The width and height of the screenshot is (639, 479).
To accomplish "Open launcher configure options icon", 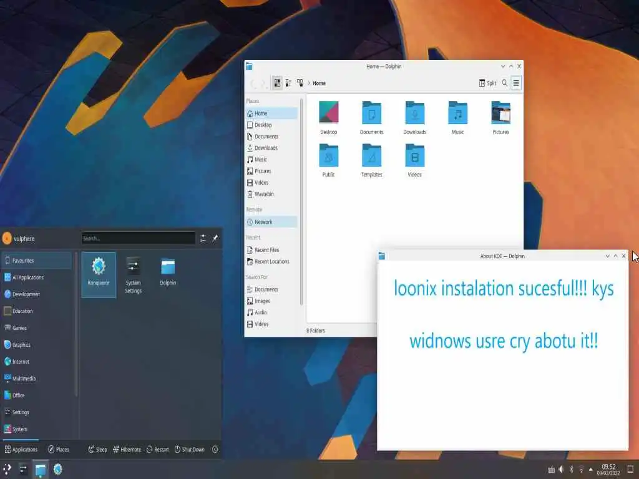I will tap(203, 238).
